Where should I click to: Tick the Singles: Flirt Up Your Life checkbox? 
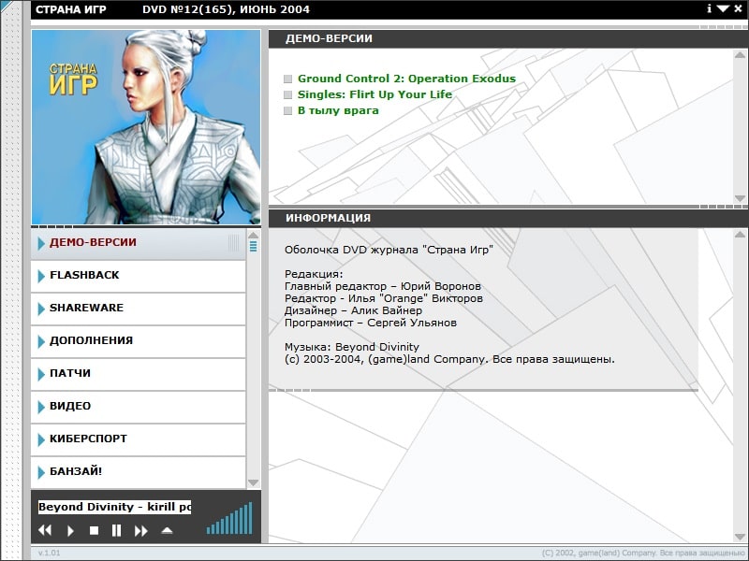(x=287, y=94)
